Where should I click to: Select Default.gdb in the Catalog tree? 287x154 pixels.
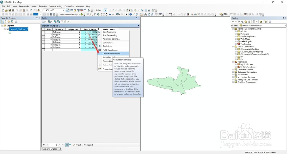[246, 41]
